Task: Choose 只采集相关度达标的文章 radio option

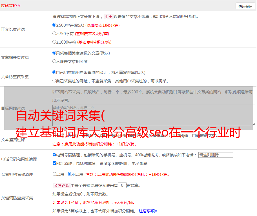Action: [54, 53]
